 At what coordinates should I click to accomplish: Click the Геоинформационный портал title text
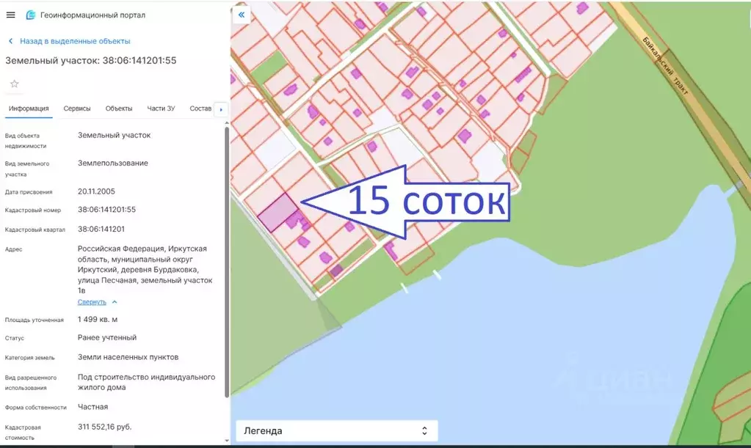[93, 15]
